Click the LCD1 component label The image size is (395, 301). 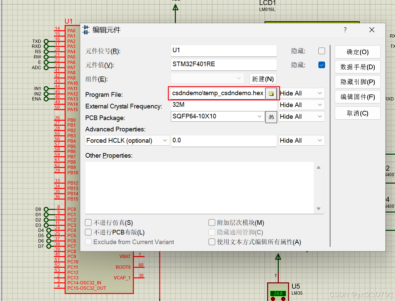click(267, 3)
